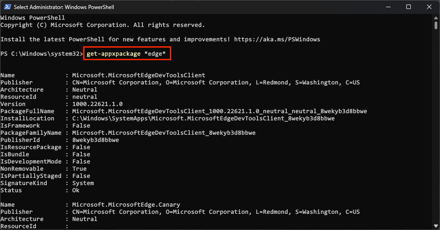Click the Microsoft.MicrosoftEdge.Canary name
The width and height of the screenshot is (440, 230).
pos(126,205)
